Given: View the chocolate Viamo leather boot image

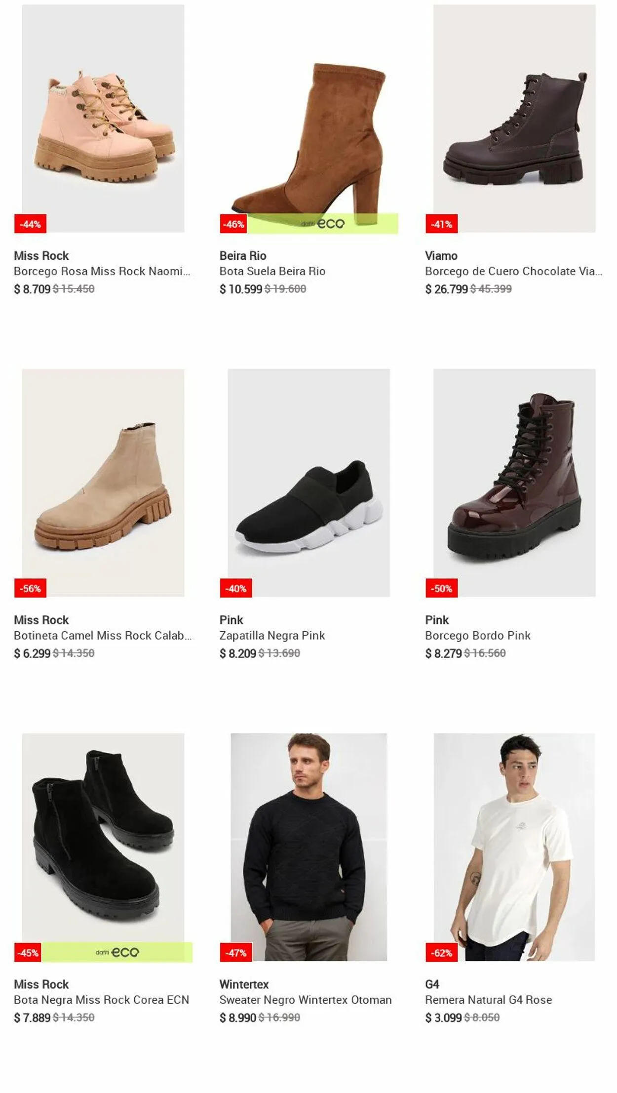Looking at the screenshot, I should 514,119.
